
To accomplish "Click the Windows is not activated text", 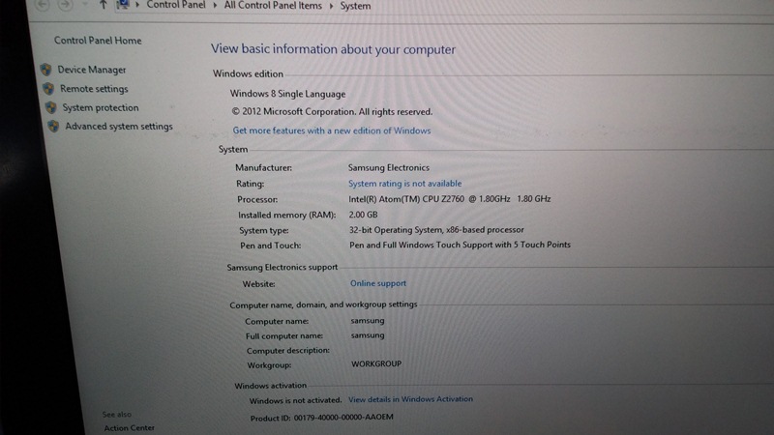I will (295, 400).
